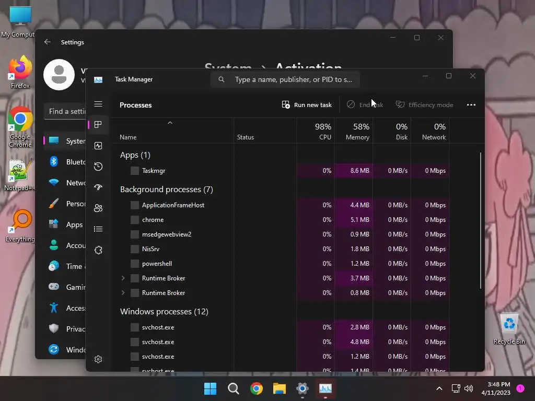The height and width of the screenshot is (401, 535).
Task: Click Run new task button
Action: pos(307,104)
